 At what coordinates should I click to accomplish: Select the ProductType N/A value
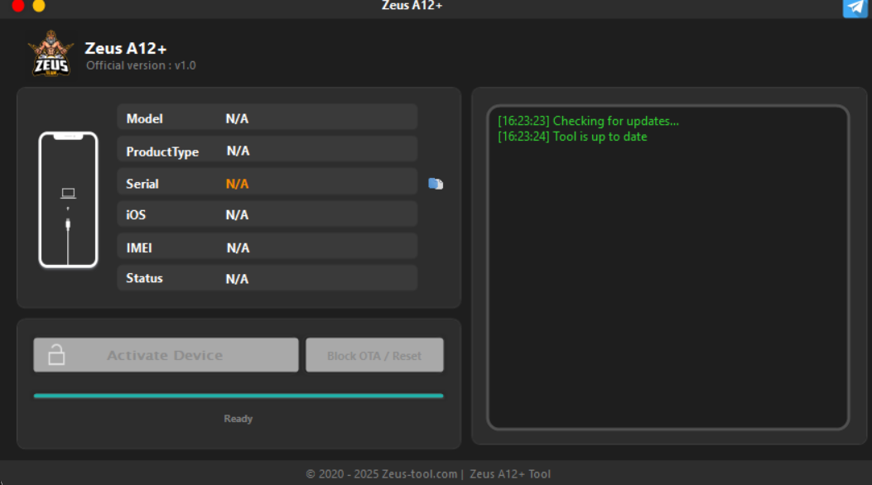click(238, 151)
